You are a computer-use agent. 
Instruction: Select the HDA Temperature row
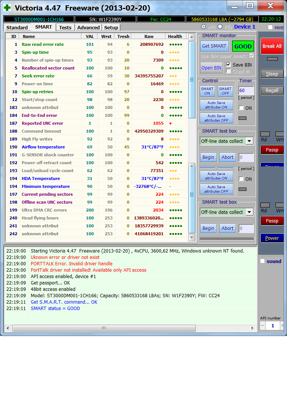96,179
